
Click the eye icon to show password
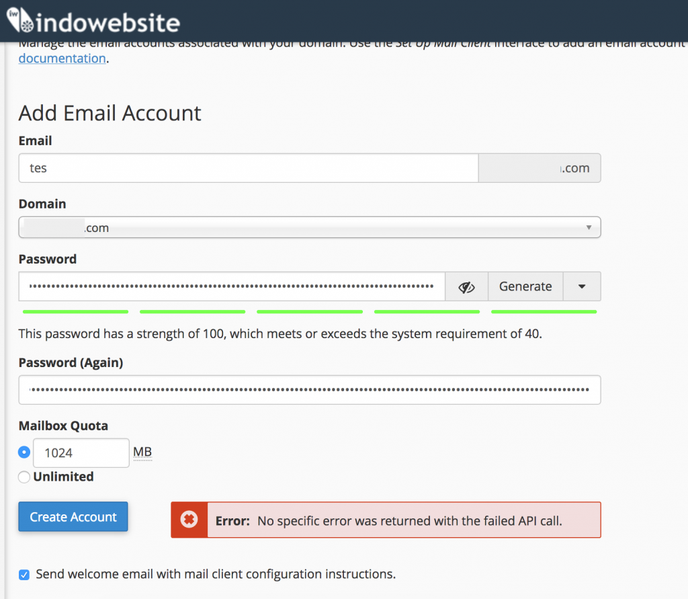point(466,286)
